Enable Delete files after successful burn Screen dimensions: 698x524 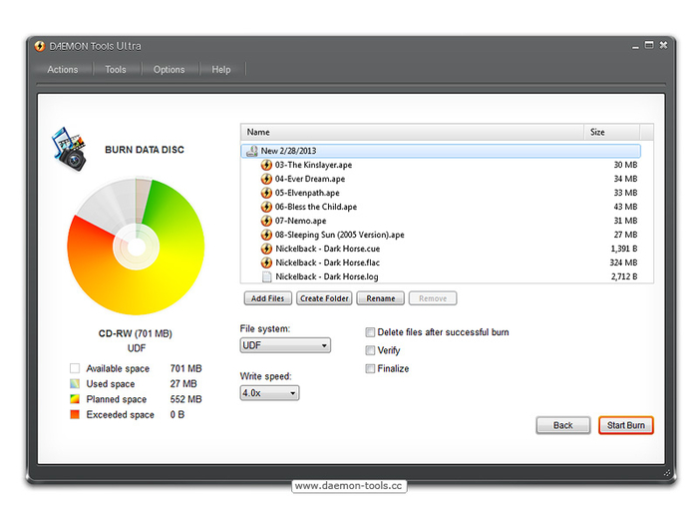point(370,332)
